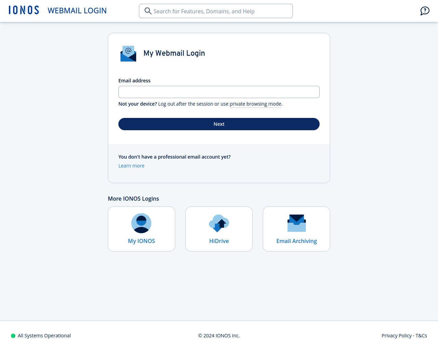Focus the Search for Features field
438x350 pixels.
(216, 11)
